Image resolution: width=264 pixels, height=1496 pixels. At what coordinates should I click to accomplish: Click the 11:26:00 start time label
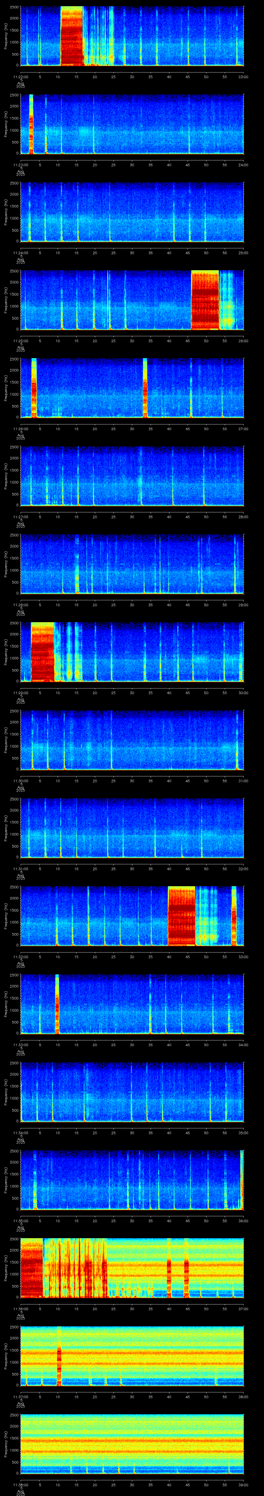click(x=20, y=429)
